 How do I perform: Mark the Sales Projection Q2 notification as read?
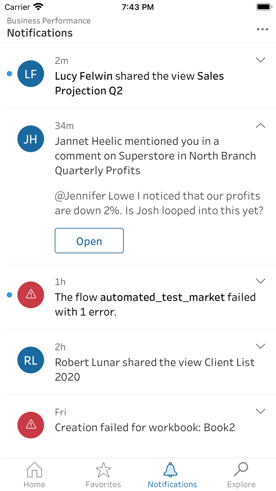coord(9,73)
